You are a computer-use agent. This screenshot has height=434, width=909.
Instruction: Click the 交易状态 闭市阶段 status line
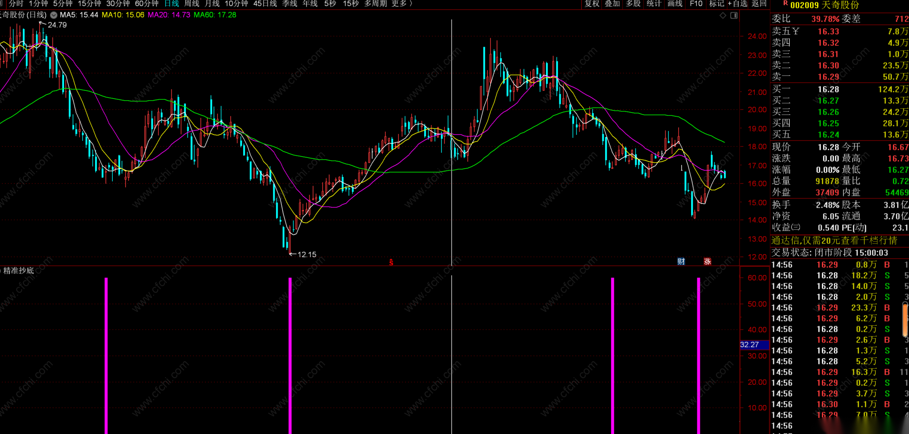point(830,253)
